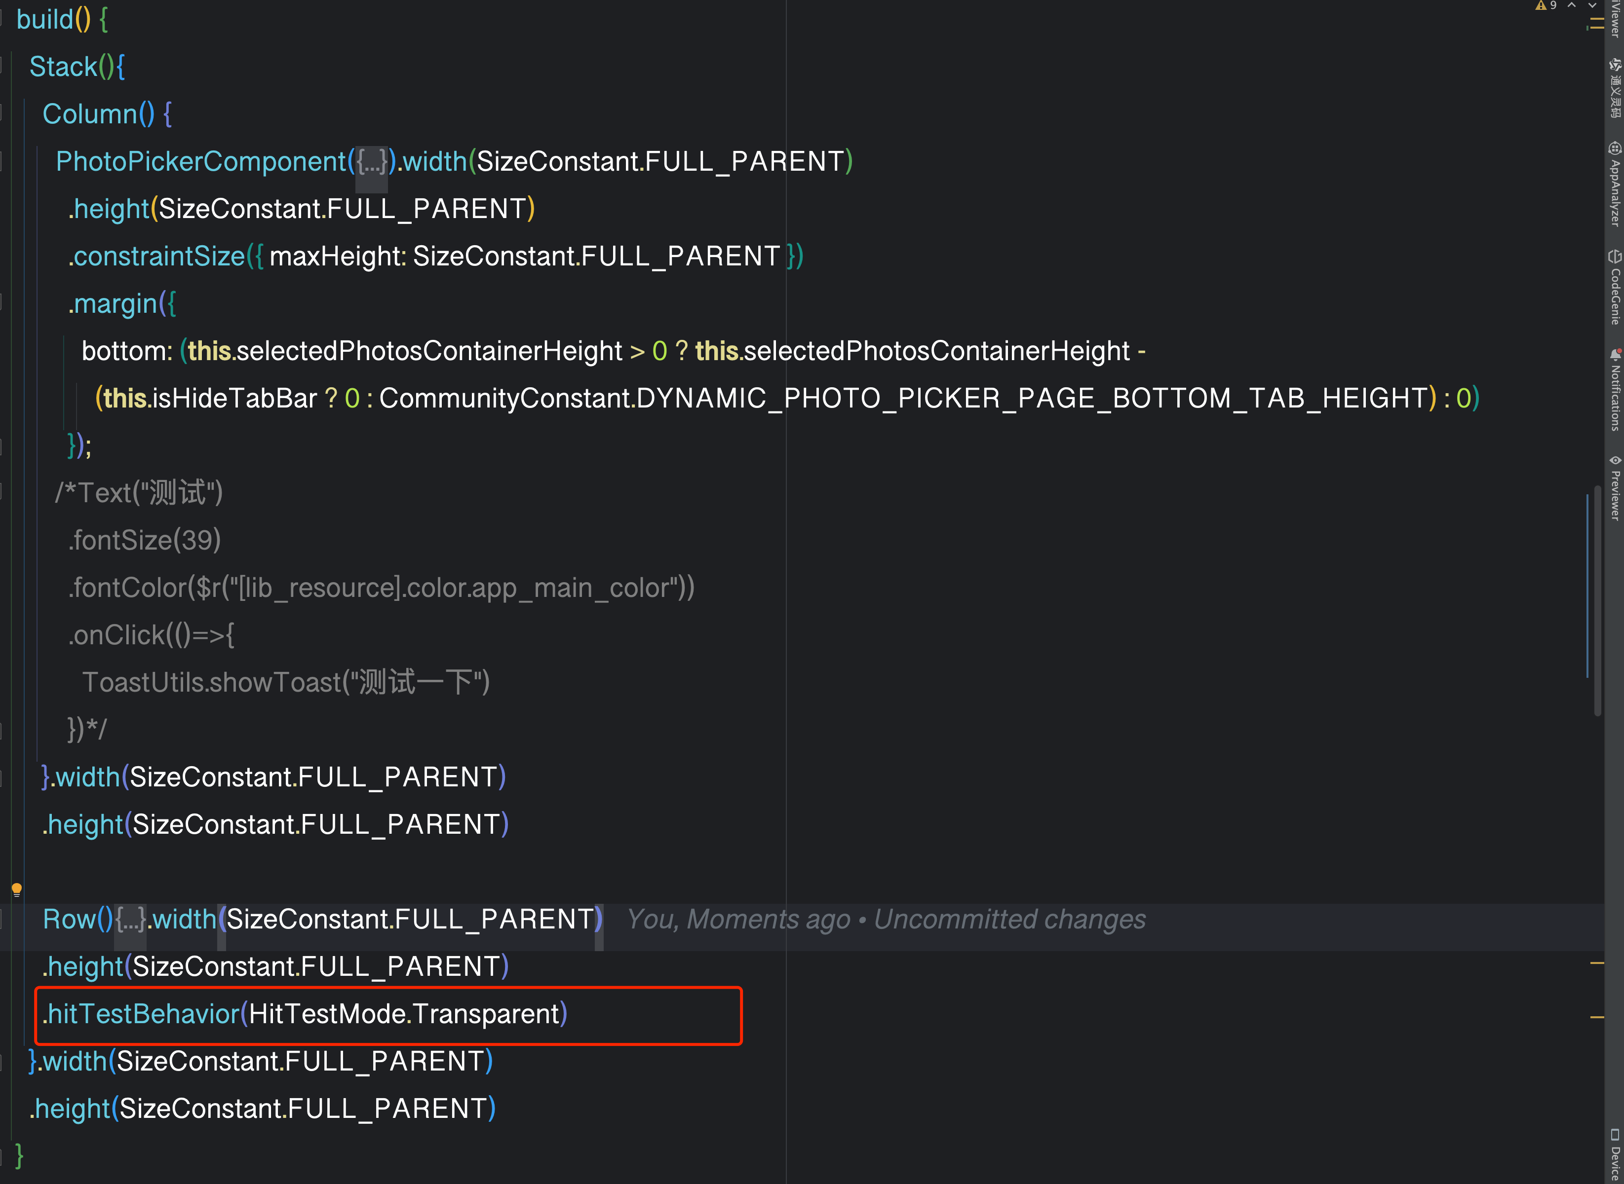The height and width of the screenshot is (1184, 1624).
Task: Click commented '.fontSize(39)' line
Action: click(x=145, y=540)
